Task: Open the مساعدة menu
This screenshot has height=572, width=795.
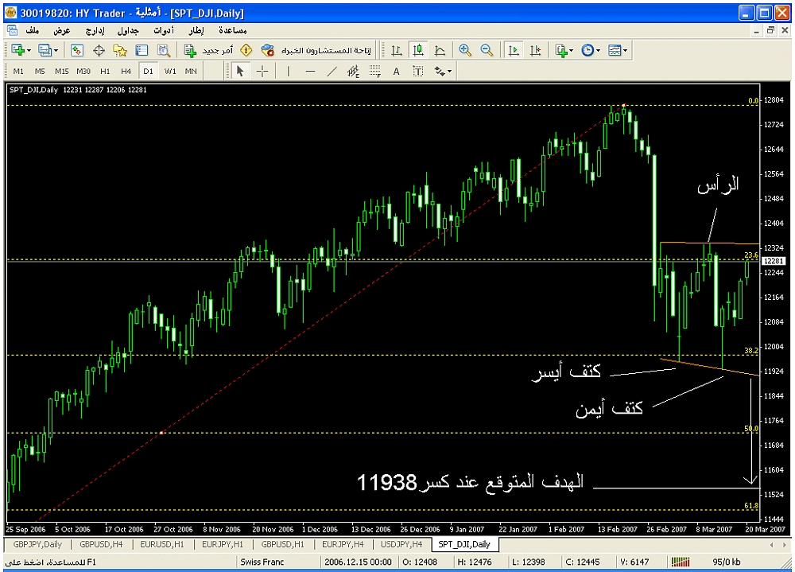Action: [233, 30]
